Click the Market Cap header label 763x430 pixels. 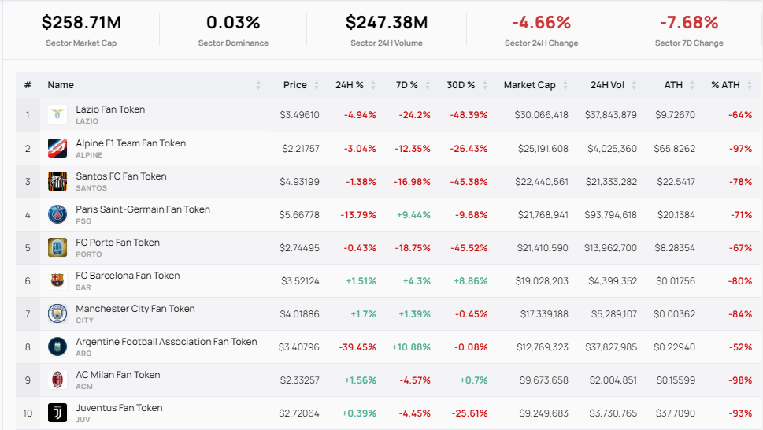tap(529, 85)
